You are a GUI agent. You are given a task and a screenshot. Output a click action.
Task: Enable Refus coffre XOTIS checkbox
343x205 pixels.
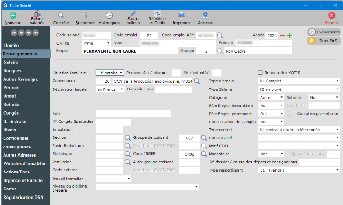pyautogui.click(x=261, y=72)
